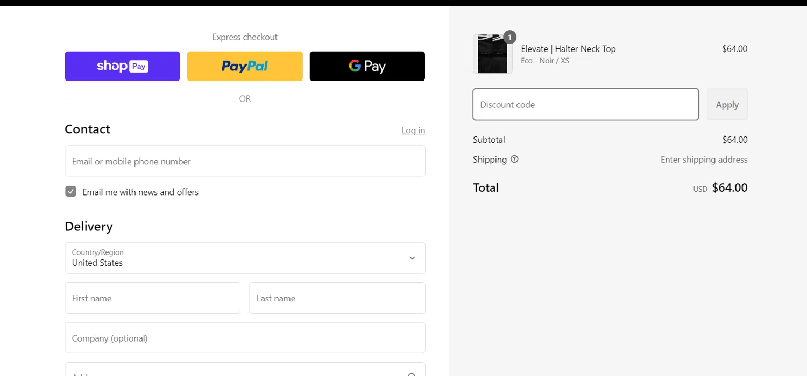The height and width of the screenshot is (376, 807).
Task: Select 'Enter shipping address' text
Action: [704, 160]
